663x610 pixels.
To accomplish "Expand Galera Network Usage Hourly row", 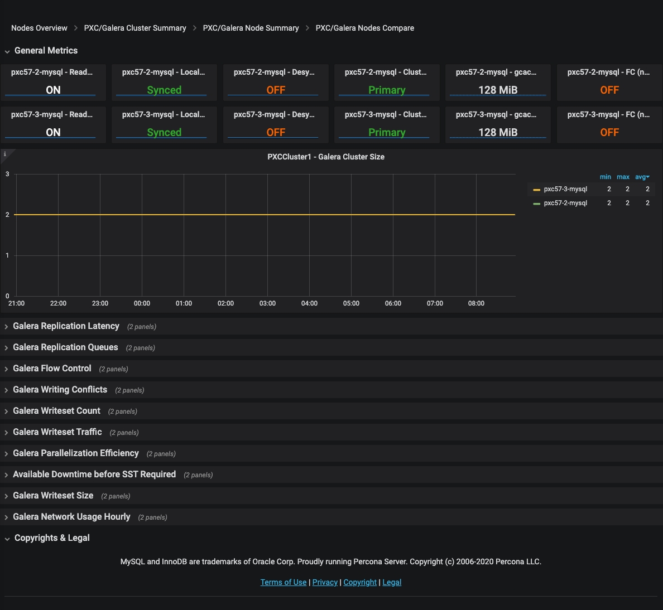I will click(x=71, y=517).
